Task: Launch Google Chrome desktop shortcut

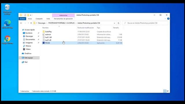Action: (x=8, y=40)
